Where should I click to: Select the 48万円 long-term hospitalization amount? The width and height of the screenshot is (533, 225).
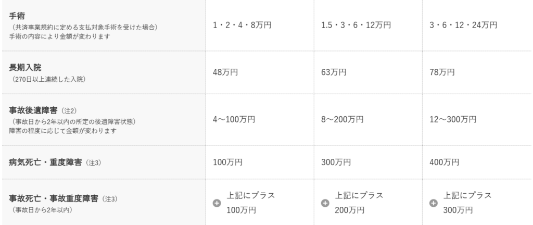point(225,72)
